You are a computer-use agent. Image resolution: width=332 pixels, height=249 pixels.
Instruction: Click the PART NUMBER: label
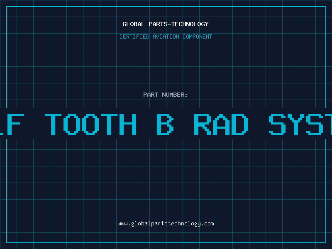166,95
